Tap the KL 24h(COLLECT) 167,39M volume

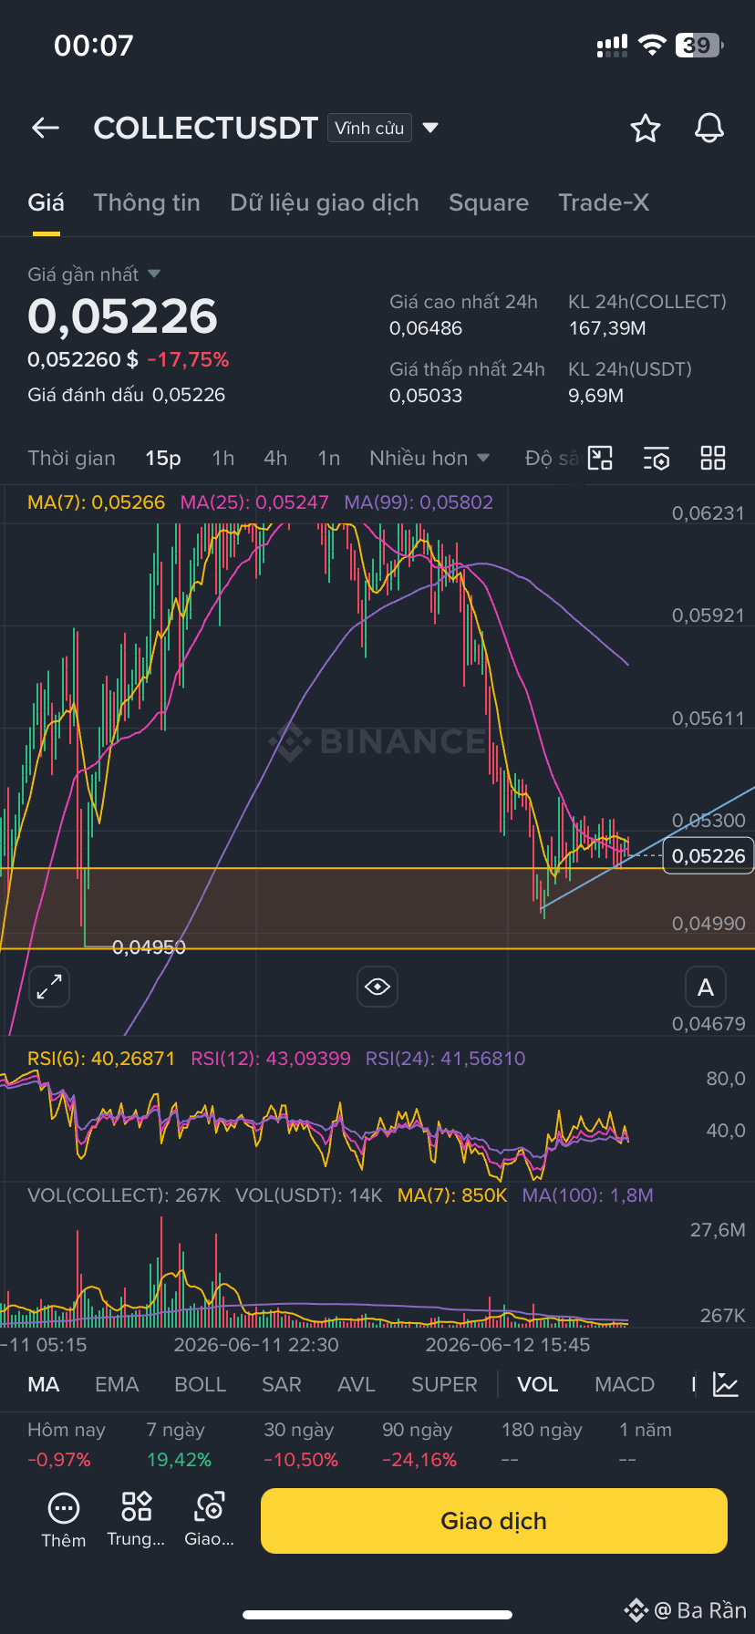(647, 315)
